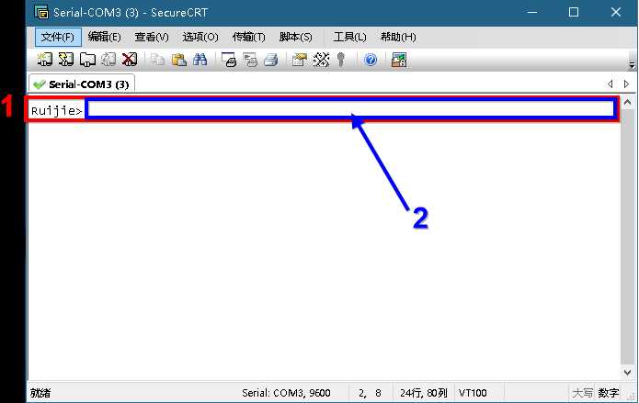Click the Quick Connect lightning icon
Image resolution: width=639 pixels, height=403 pixels.
[x=66, y=60]
